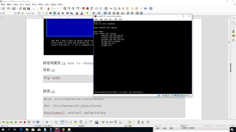Screen dimensions: 236x132
Task: Toggle formatting marks pilcrow icon
Action: (73, 8)
